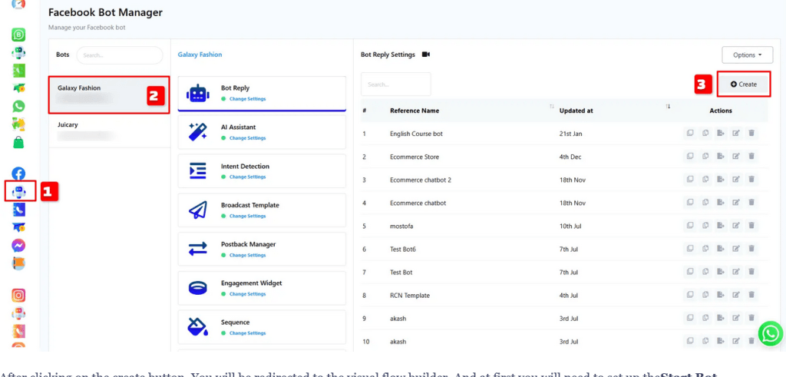Open the Facebook bot manager sidebar icon

coord(18,191)
